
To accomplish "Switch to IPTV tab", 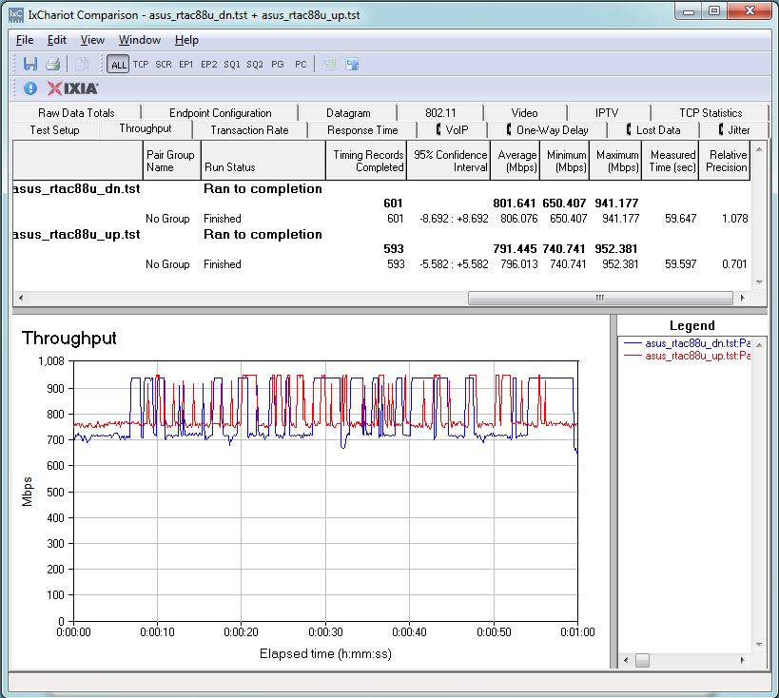I will (607, 113).
